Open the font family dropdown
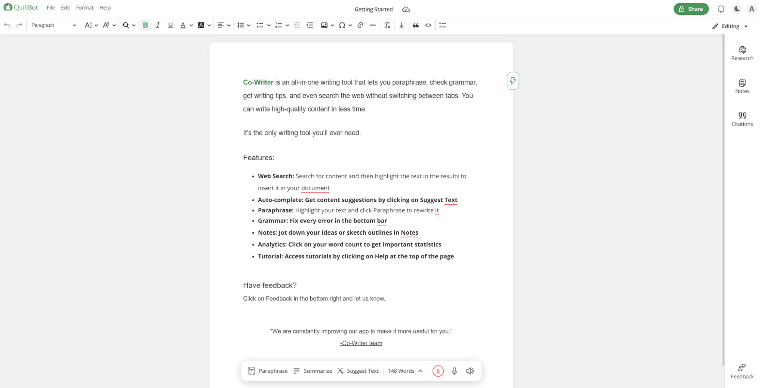This screenshot has height=388, width=760. pos(109,25)
